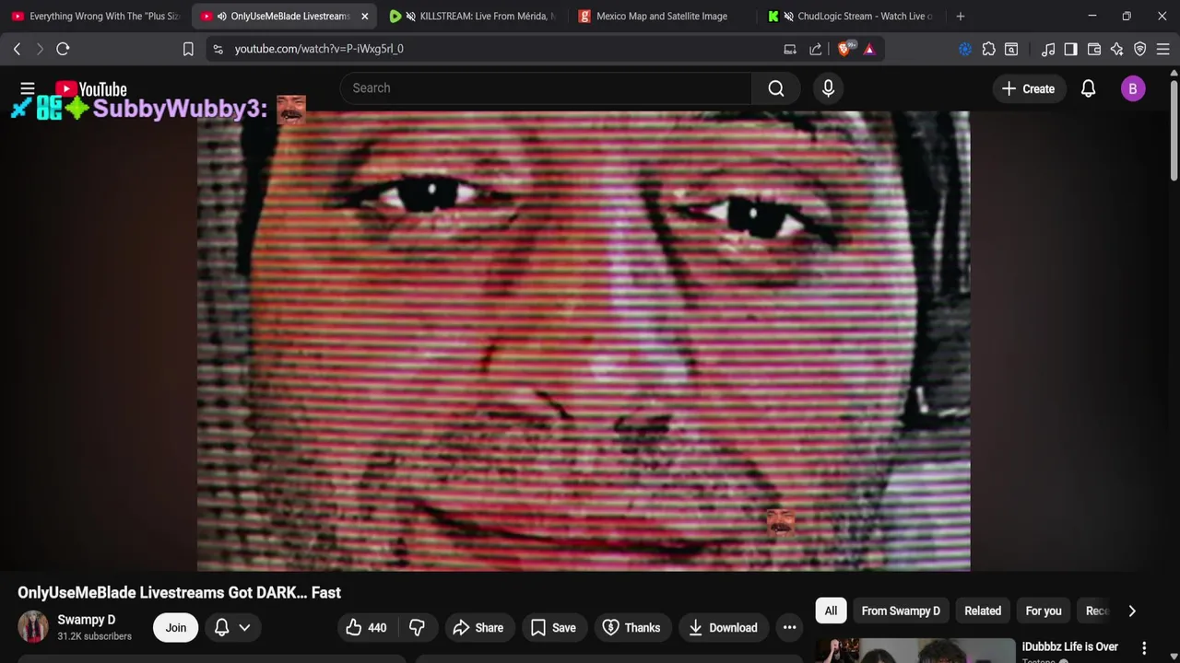Toggle channel notification bell beside Join
1180x663 pixels.
[221, 628]
